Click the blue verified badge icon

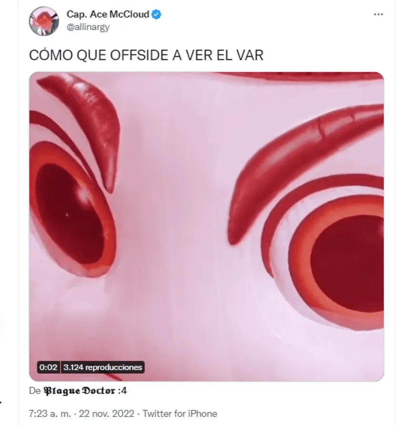pyautogui.click(x=156, y=14)
